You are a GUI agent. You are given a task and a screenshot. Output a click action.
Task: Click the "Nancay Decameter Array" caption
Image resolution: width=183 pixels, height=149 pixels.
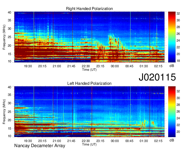[40, 146]
